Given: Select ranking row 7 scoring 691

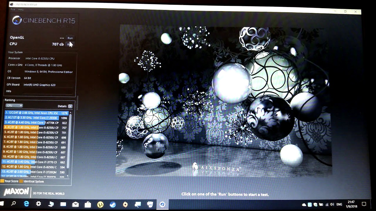Looking at the screenshot, I should pos(34,142).
